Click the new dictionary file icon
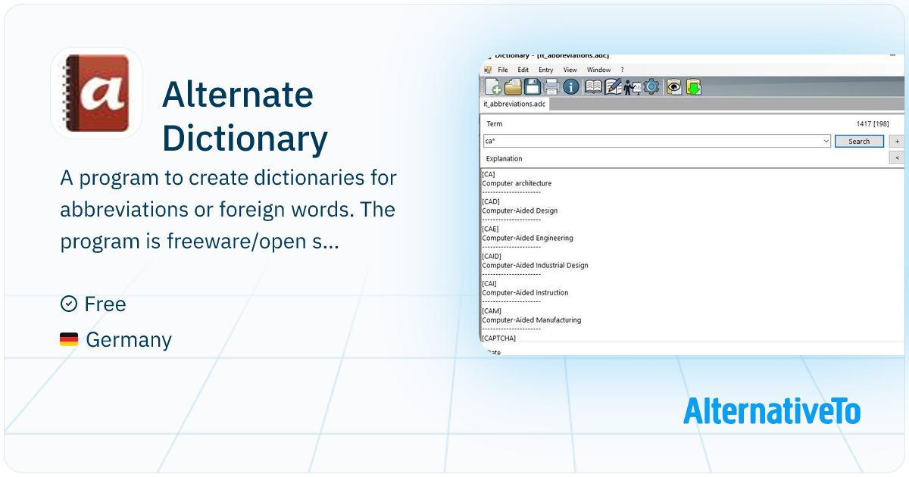The width and height of the screenshot is (909, 477). 492,87
